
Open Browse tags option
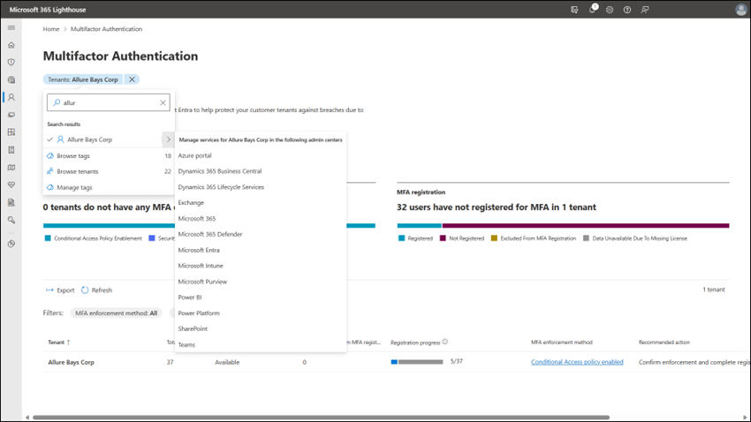point(73,156)
